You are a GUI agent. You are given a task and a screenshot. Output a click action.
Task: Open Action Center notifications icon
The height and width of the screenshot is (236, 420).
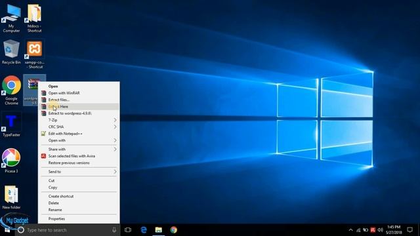click(x=409, y=230)
